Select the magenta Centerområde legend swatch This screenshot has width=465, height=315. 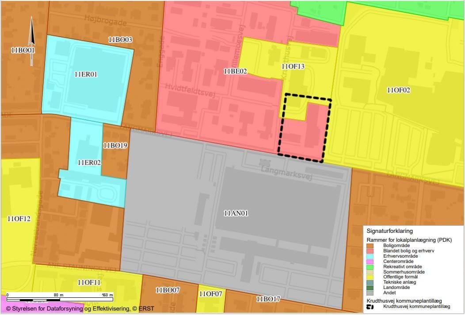[x=370, y=261]
